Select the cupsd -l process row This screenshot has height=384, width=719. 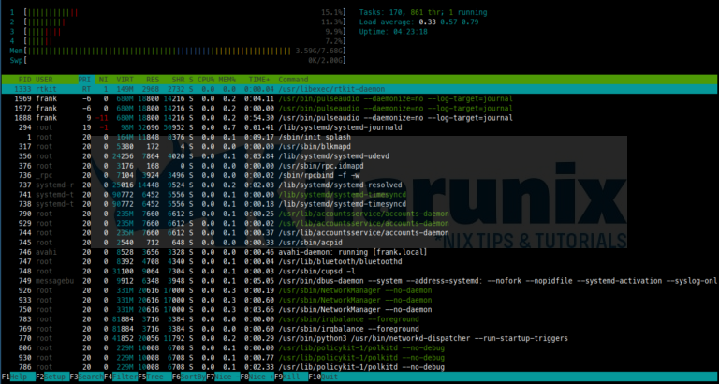coord(359,271)
